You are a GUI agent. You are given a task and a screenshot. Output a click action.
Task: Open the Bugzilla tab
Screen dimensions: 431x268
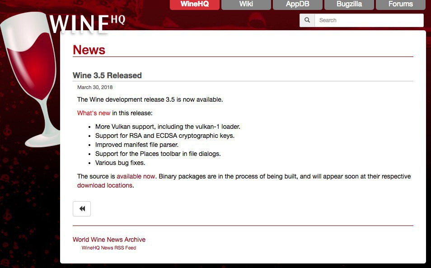tap(349, 4)
